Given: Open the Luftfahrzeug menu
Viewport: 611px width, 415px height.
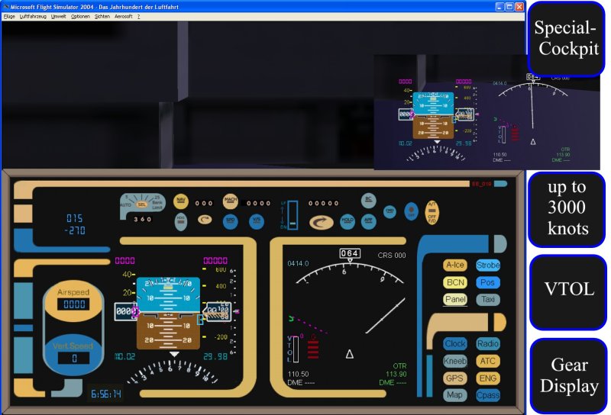Looking at the screenshot, I should pos(31,16).
